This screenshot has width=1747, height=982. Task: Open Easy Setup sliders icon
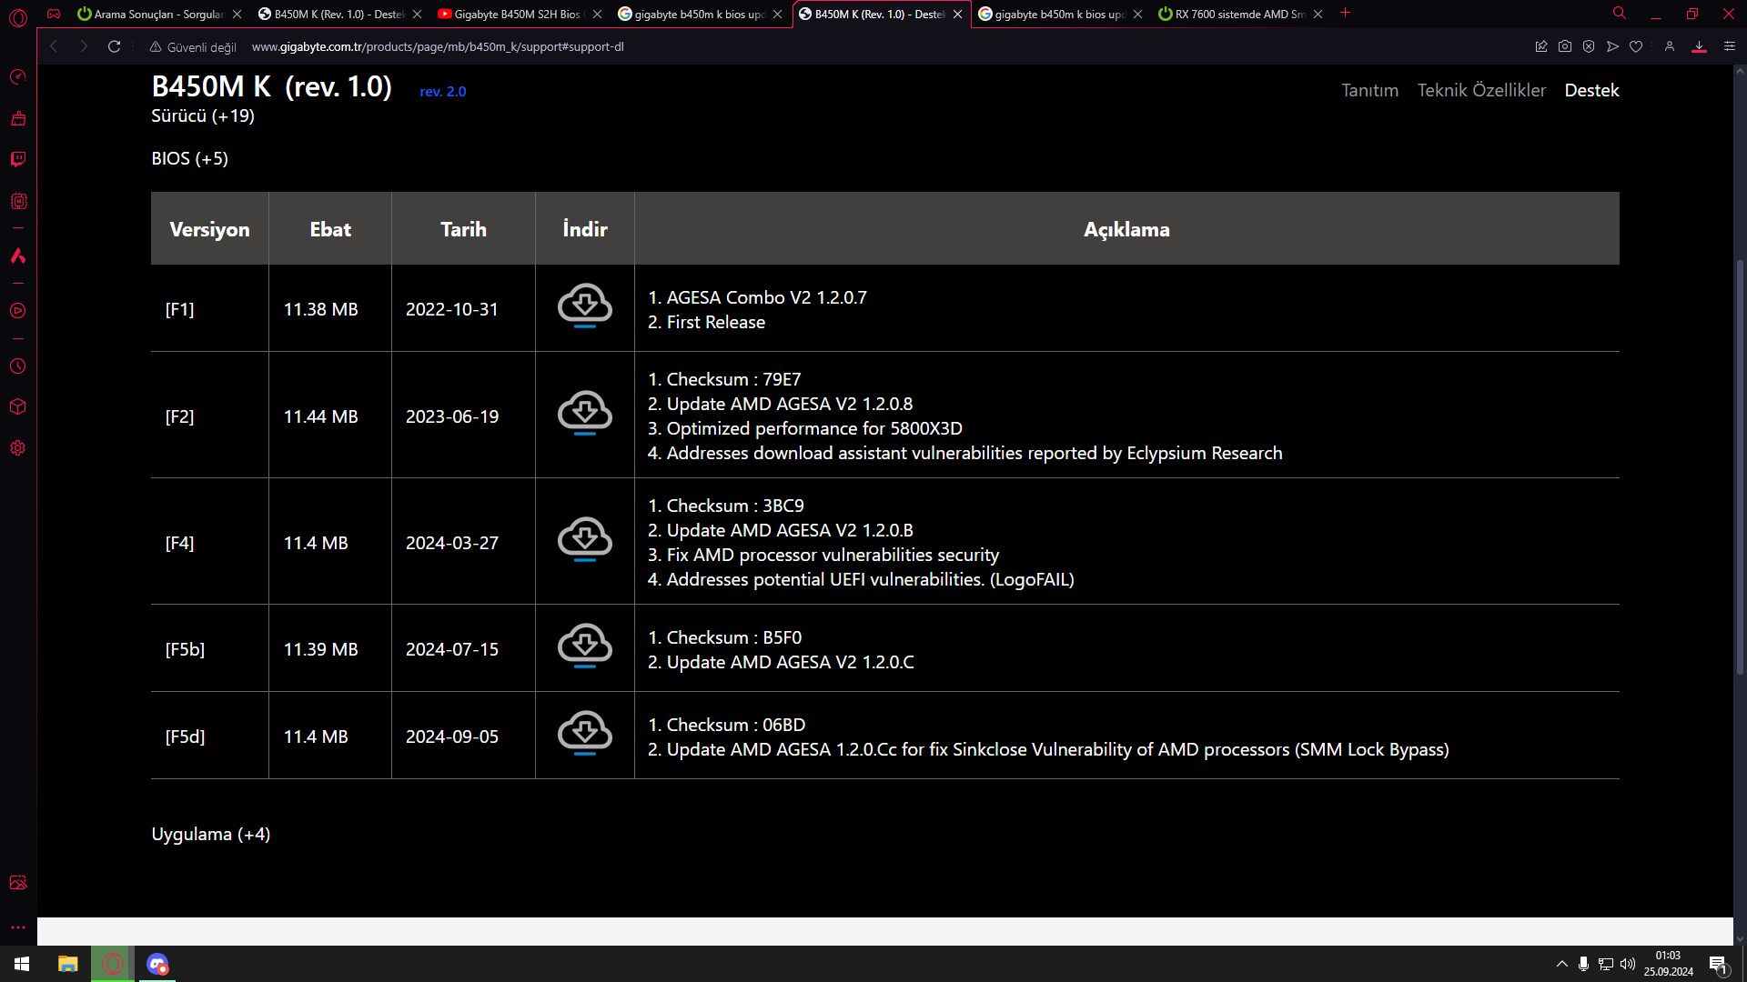(1730, 46)
